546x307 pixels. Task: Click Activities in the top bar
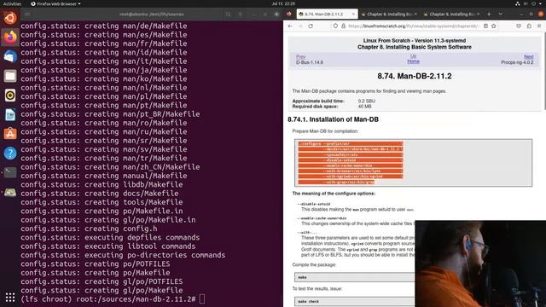click(12, 3)
